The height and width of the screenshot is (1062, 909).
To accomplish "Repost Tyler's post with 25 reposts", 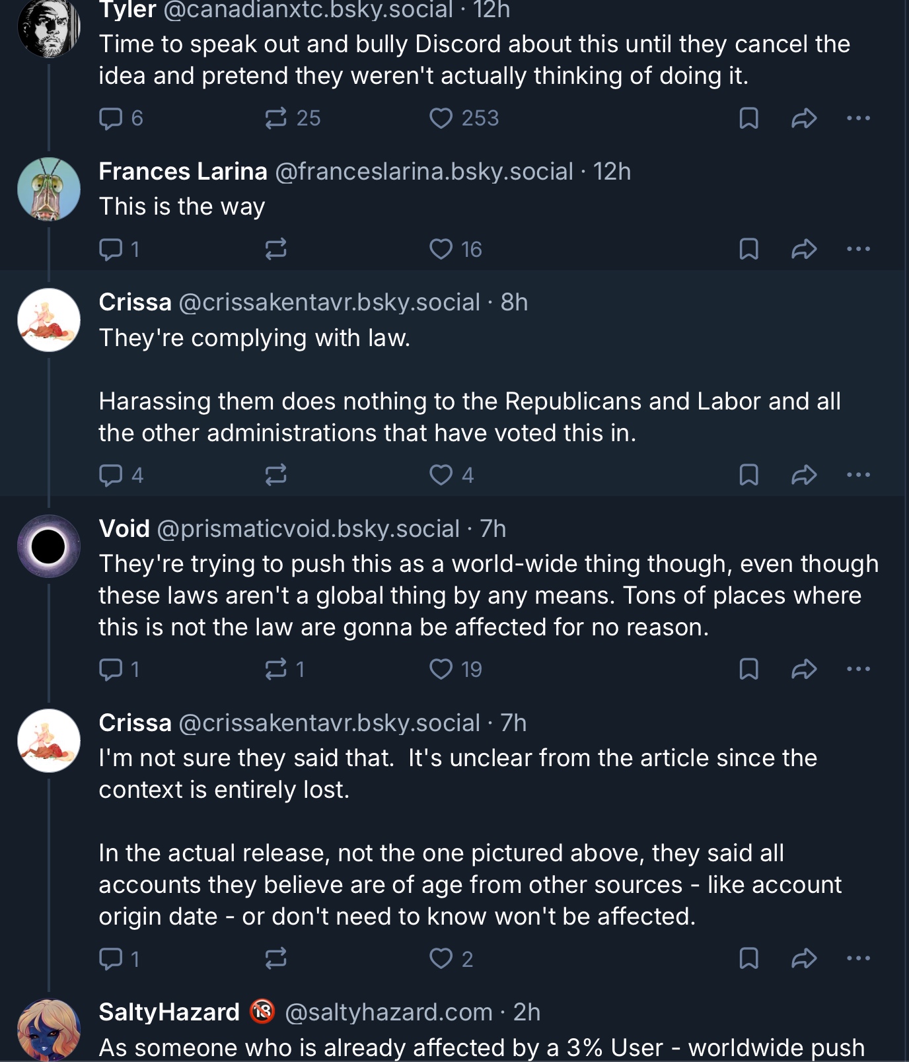I will pyautogui.click(x=275, y=118).
